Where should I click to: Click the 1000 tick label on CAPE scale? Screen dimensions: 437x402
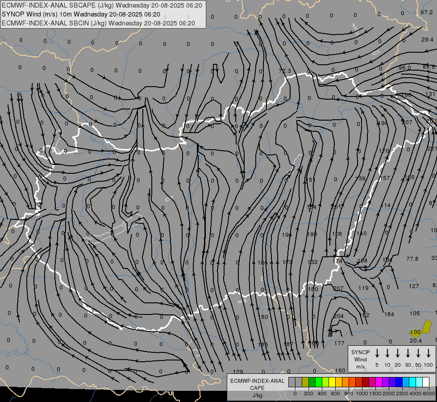tap(362, 394)
